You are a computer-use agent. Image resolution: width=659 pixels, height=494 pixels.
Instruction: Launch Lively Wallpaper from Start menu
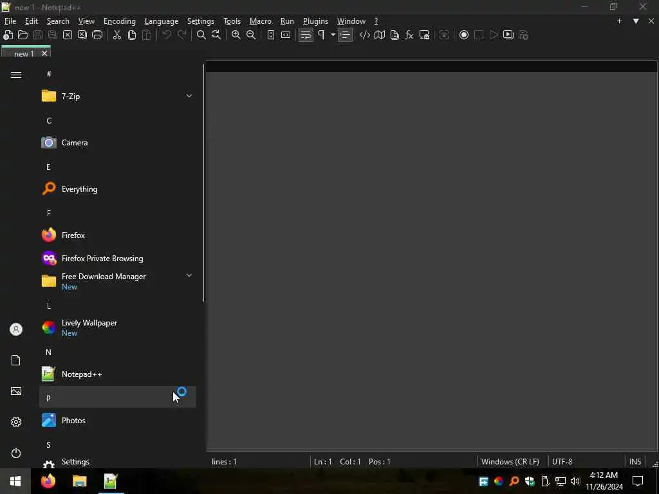point(118,327)
